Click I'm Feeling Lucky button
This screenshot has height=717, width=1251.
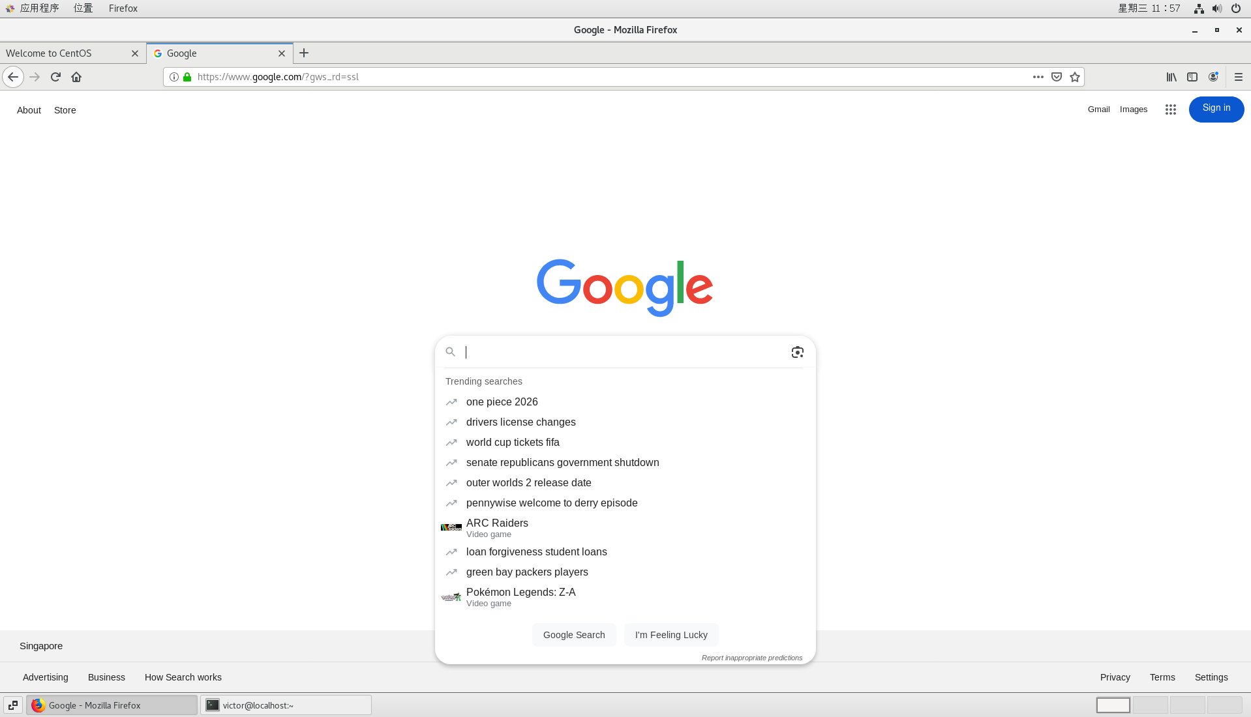click(671, 635)
